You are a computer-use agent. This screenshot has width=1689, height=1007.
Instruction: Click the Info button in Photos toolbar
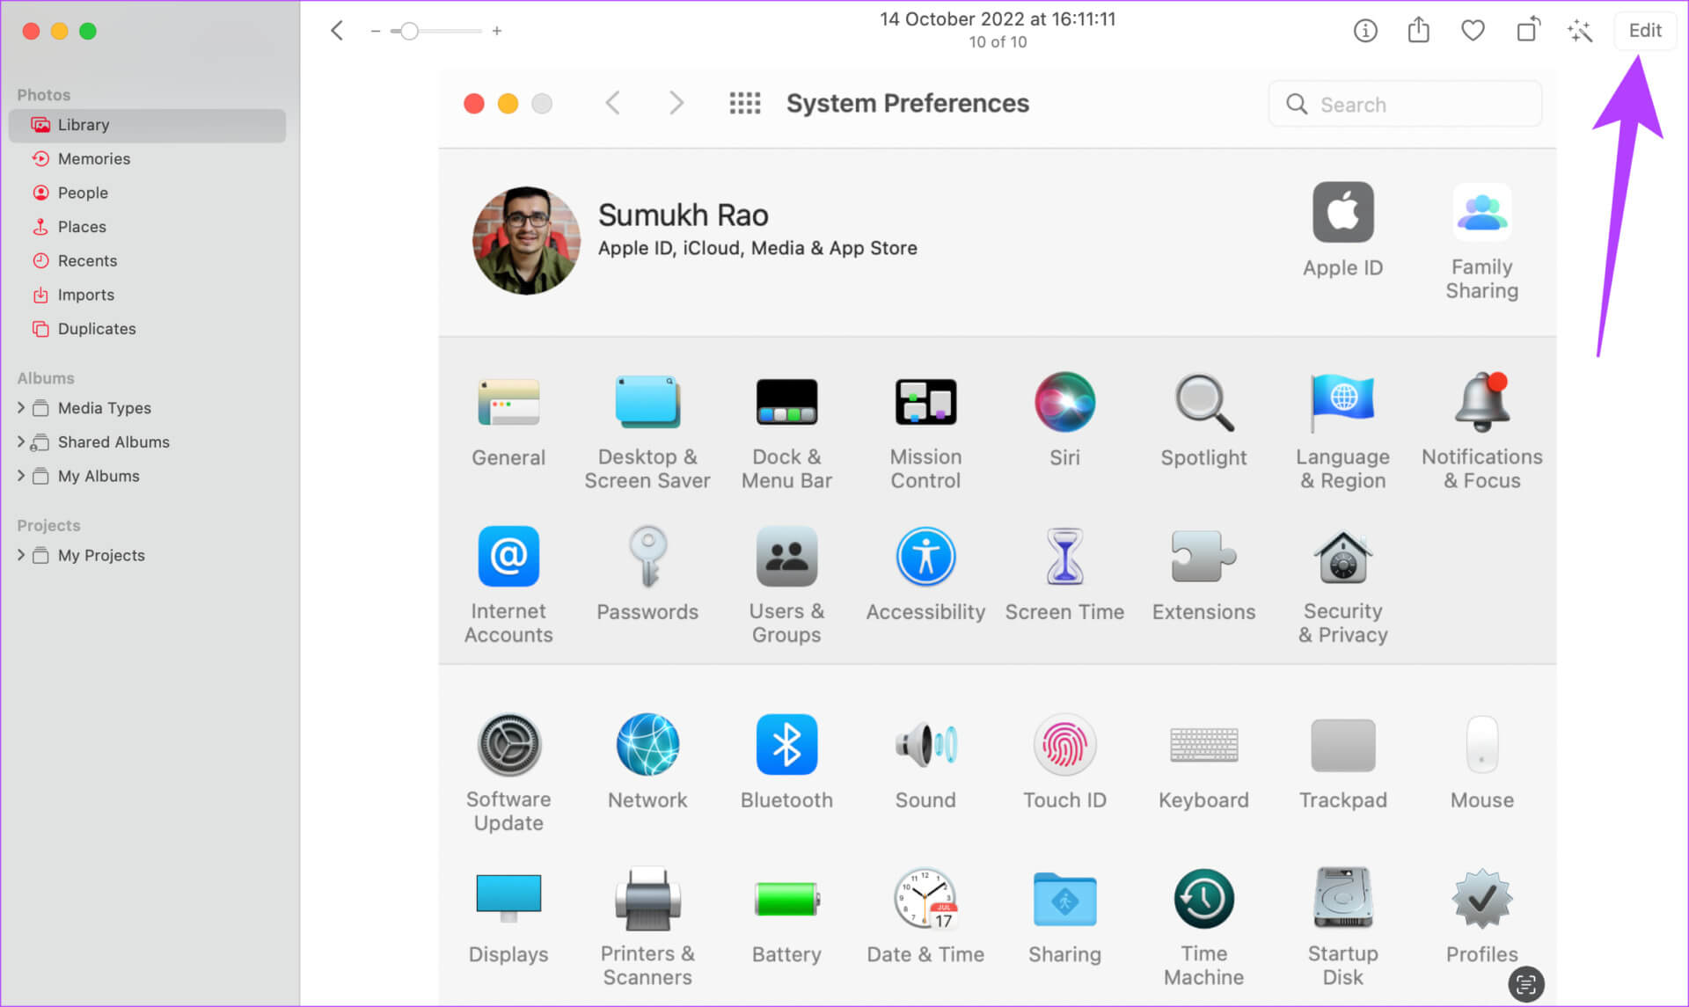point(1364,31)
